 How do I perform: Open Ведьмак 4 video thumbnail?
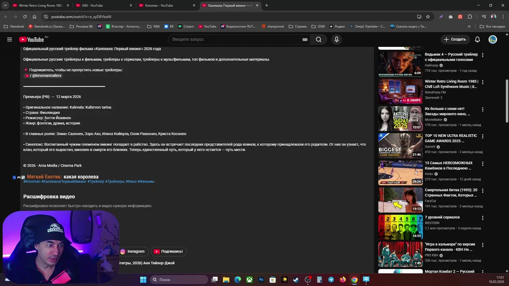[x=400, y=64]
